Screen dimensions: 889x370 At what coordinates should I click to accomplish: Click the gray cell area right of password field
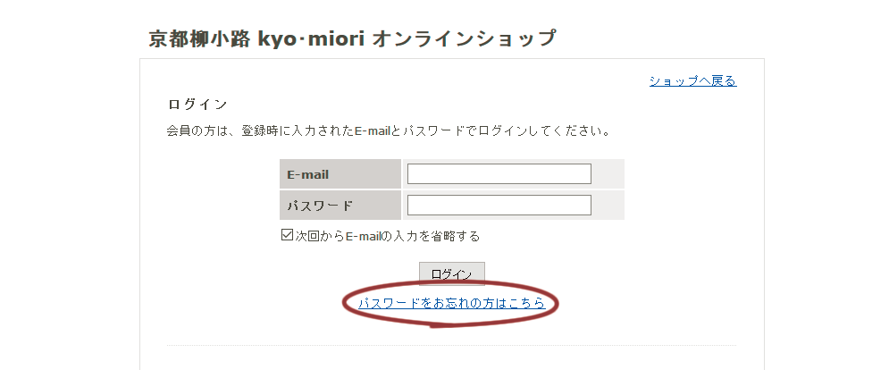click(608, 206)
